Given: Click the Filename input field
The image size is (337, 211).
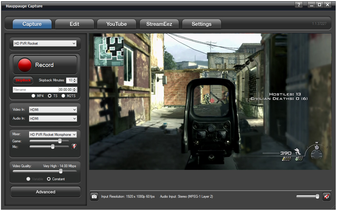Looking at the screenshot, I should [x=36, y=90].
